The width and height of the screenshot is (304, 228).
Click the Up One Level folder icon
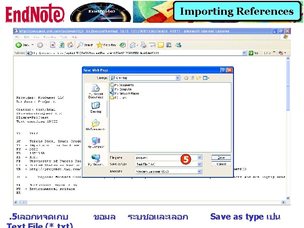pos(193,78)
